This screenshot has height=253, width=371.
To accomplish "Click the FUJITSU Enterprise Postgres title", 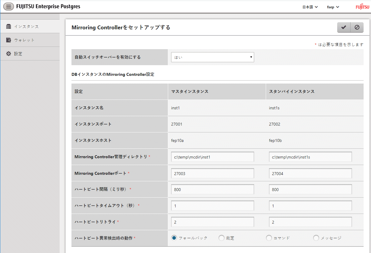I will click(x=48, y=6).
